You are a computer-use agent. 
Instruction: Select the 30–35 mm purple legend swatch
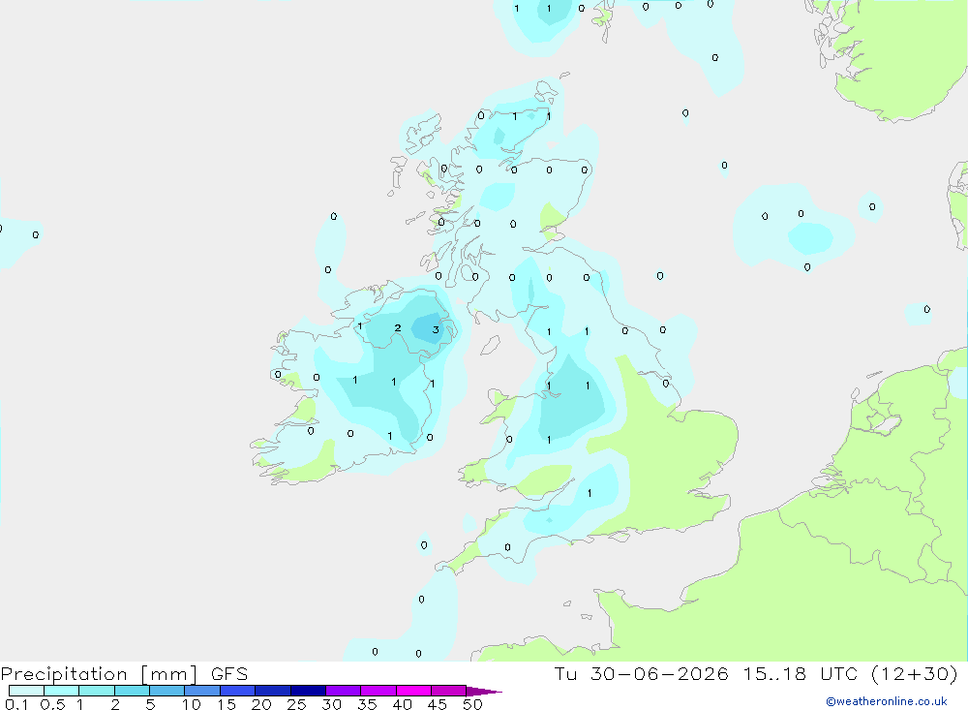343,691
